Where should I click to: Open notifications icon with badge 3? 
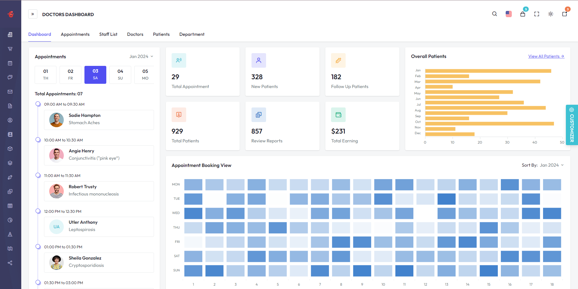565,14
